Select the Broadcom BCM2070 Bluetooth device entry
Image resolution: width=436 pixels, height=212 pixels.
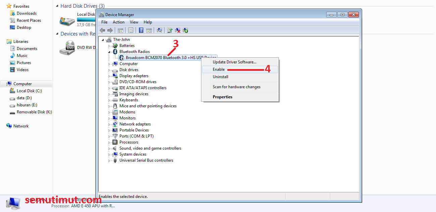[168, 58]
